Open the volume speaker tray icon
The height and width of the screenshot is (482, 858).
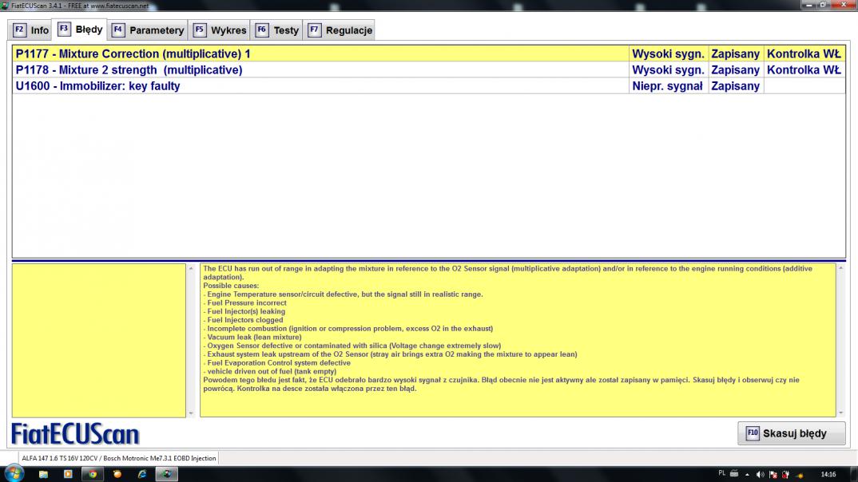[x=760, y=474]
